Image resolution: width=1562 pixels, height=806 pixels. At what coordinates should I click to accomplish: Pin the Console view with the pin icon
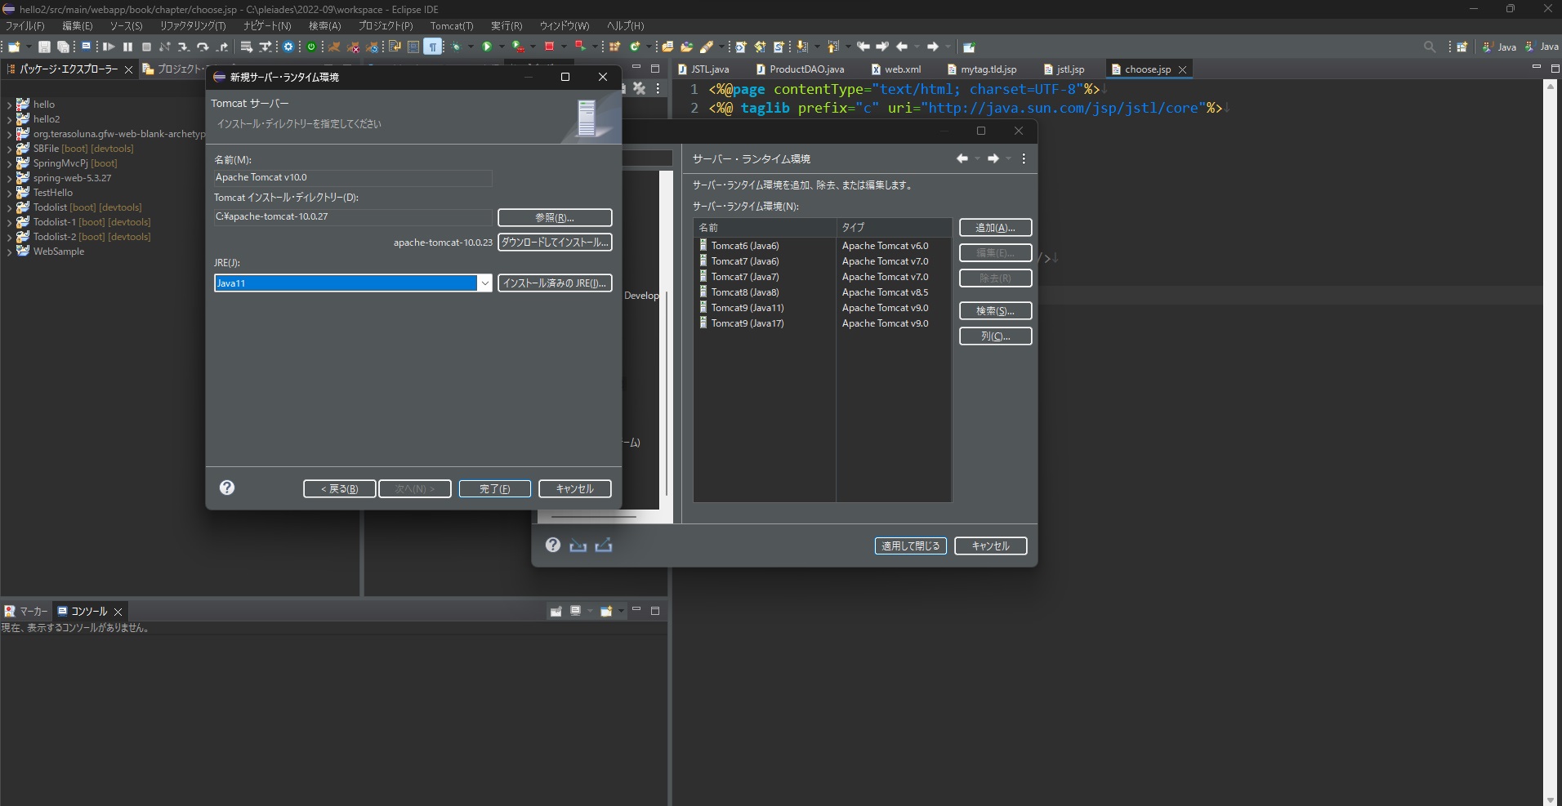coord(556,611)
